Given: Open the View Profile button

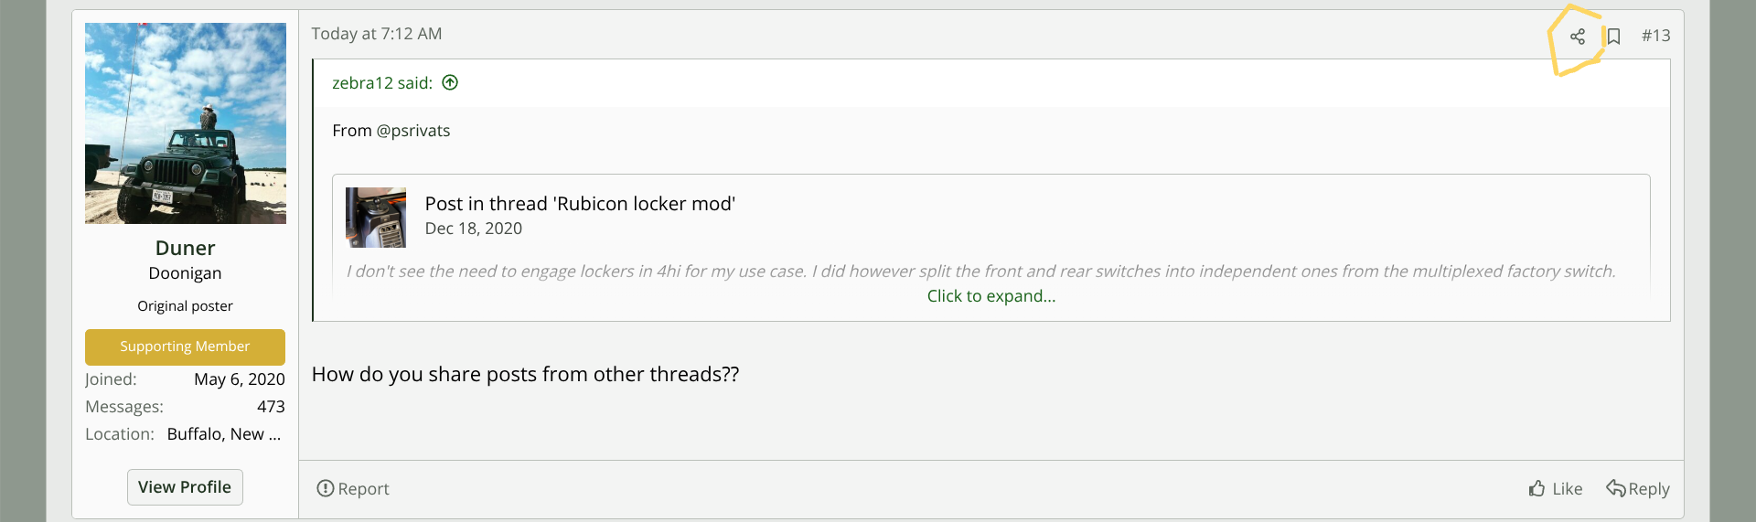Looking at the screenshot, I should (185, 487).
